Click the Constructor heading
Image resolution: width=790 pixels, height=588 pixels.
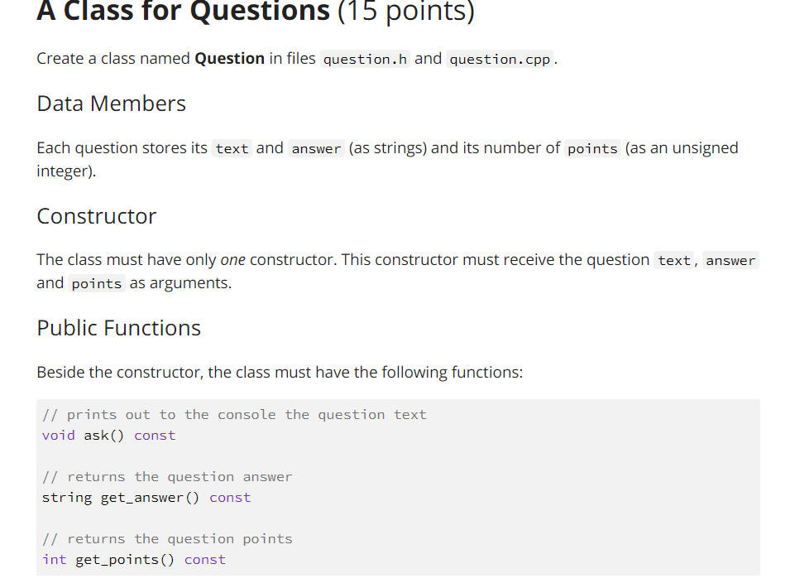(97, 216)
